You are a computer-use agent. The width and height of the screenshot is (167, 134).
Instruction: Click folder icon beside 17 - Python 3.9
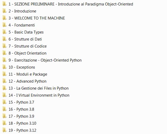[4, 116]
